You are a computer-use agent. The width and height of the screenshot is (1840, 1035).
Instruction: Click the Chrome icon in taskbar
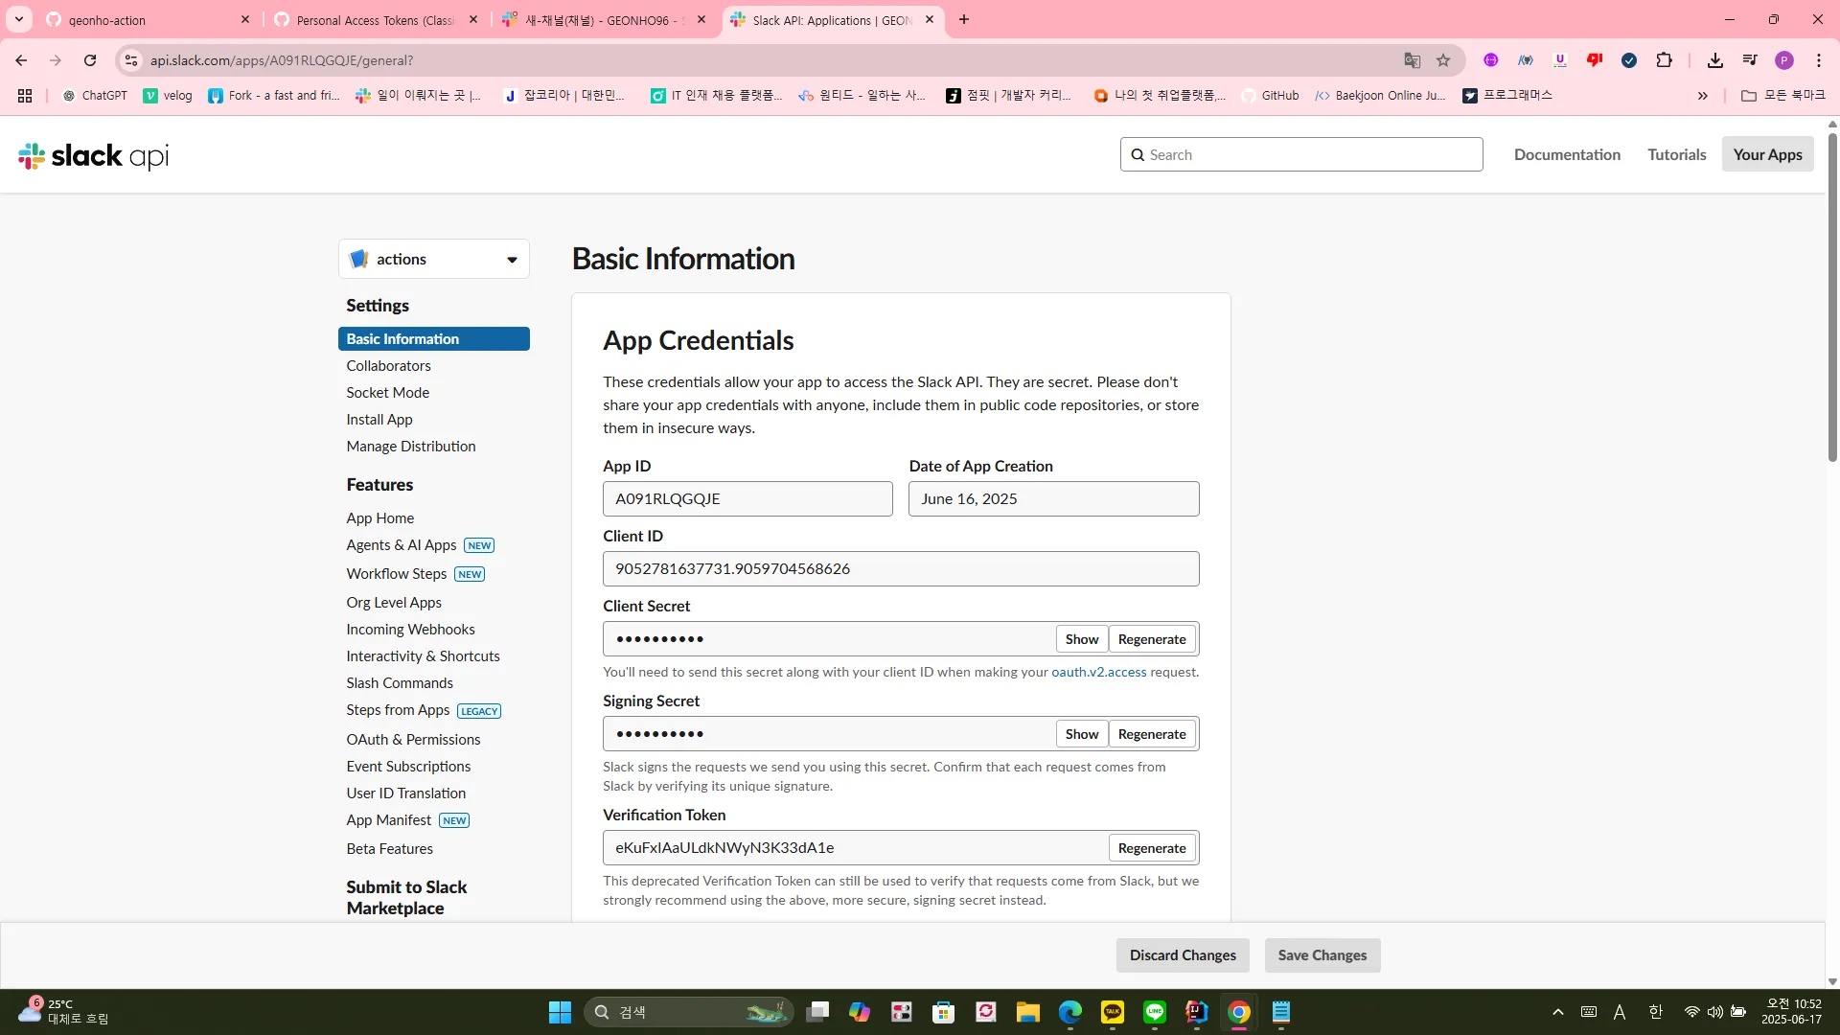1239,1012
